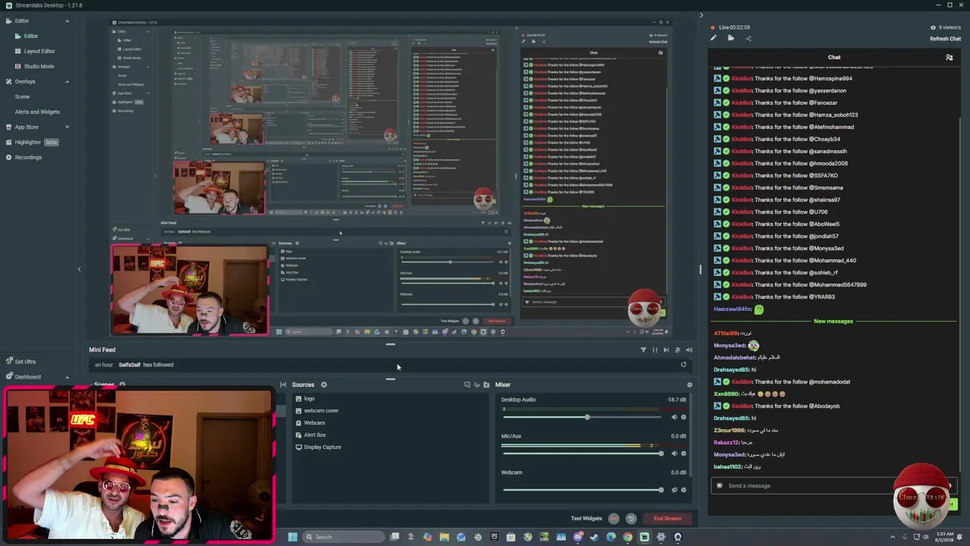Viewport: 970px width, 546px height.
Task: Click the End Stream button
Action: [668, 519]
